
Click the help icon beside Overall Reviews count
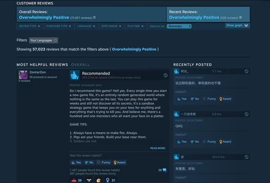point(94,18)
